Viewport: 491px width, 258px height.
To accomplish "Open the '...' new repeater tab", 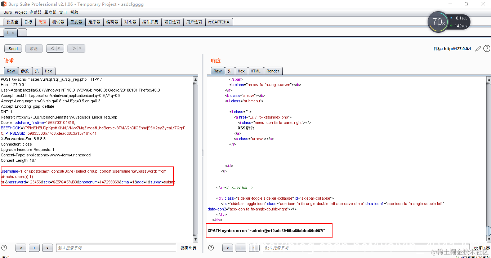I will 22,33.
